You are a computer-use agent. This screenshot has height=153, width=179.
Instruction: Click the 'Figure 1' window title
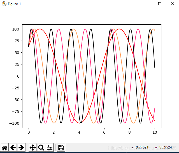click(14, 4)
